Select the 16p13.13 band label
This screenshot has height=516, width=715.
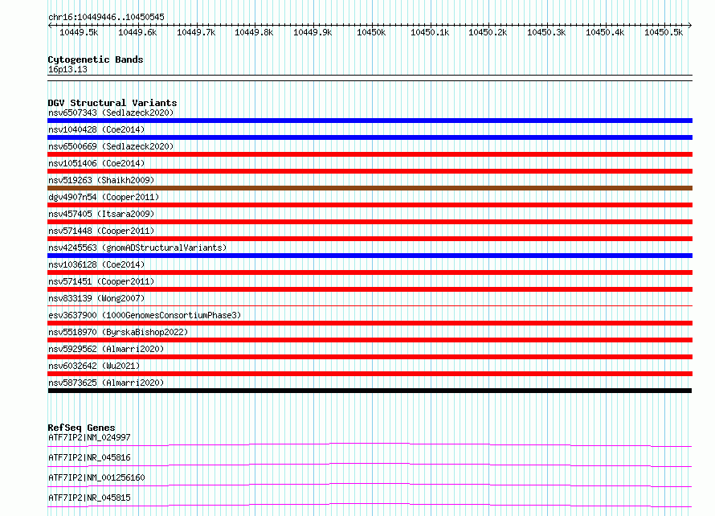(67, 69)
